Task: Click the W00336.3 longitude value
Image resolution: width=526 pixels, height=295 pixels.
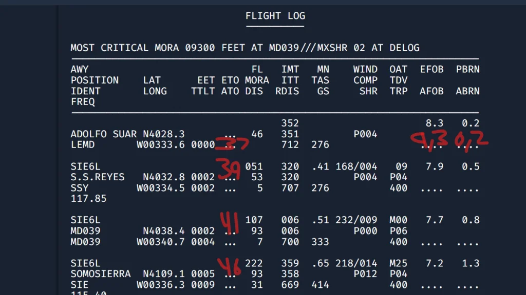Action: click(x=160, y=285)
